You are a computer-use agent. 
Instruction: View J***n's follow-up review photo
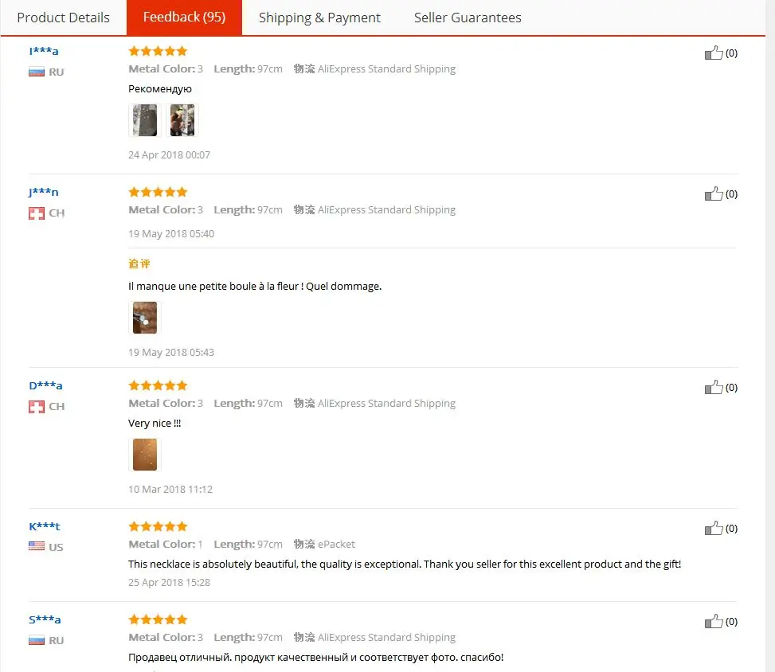tap(145, 318)
